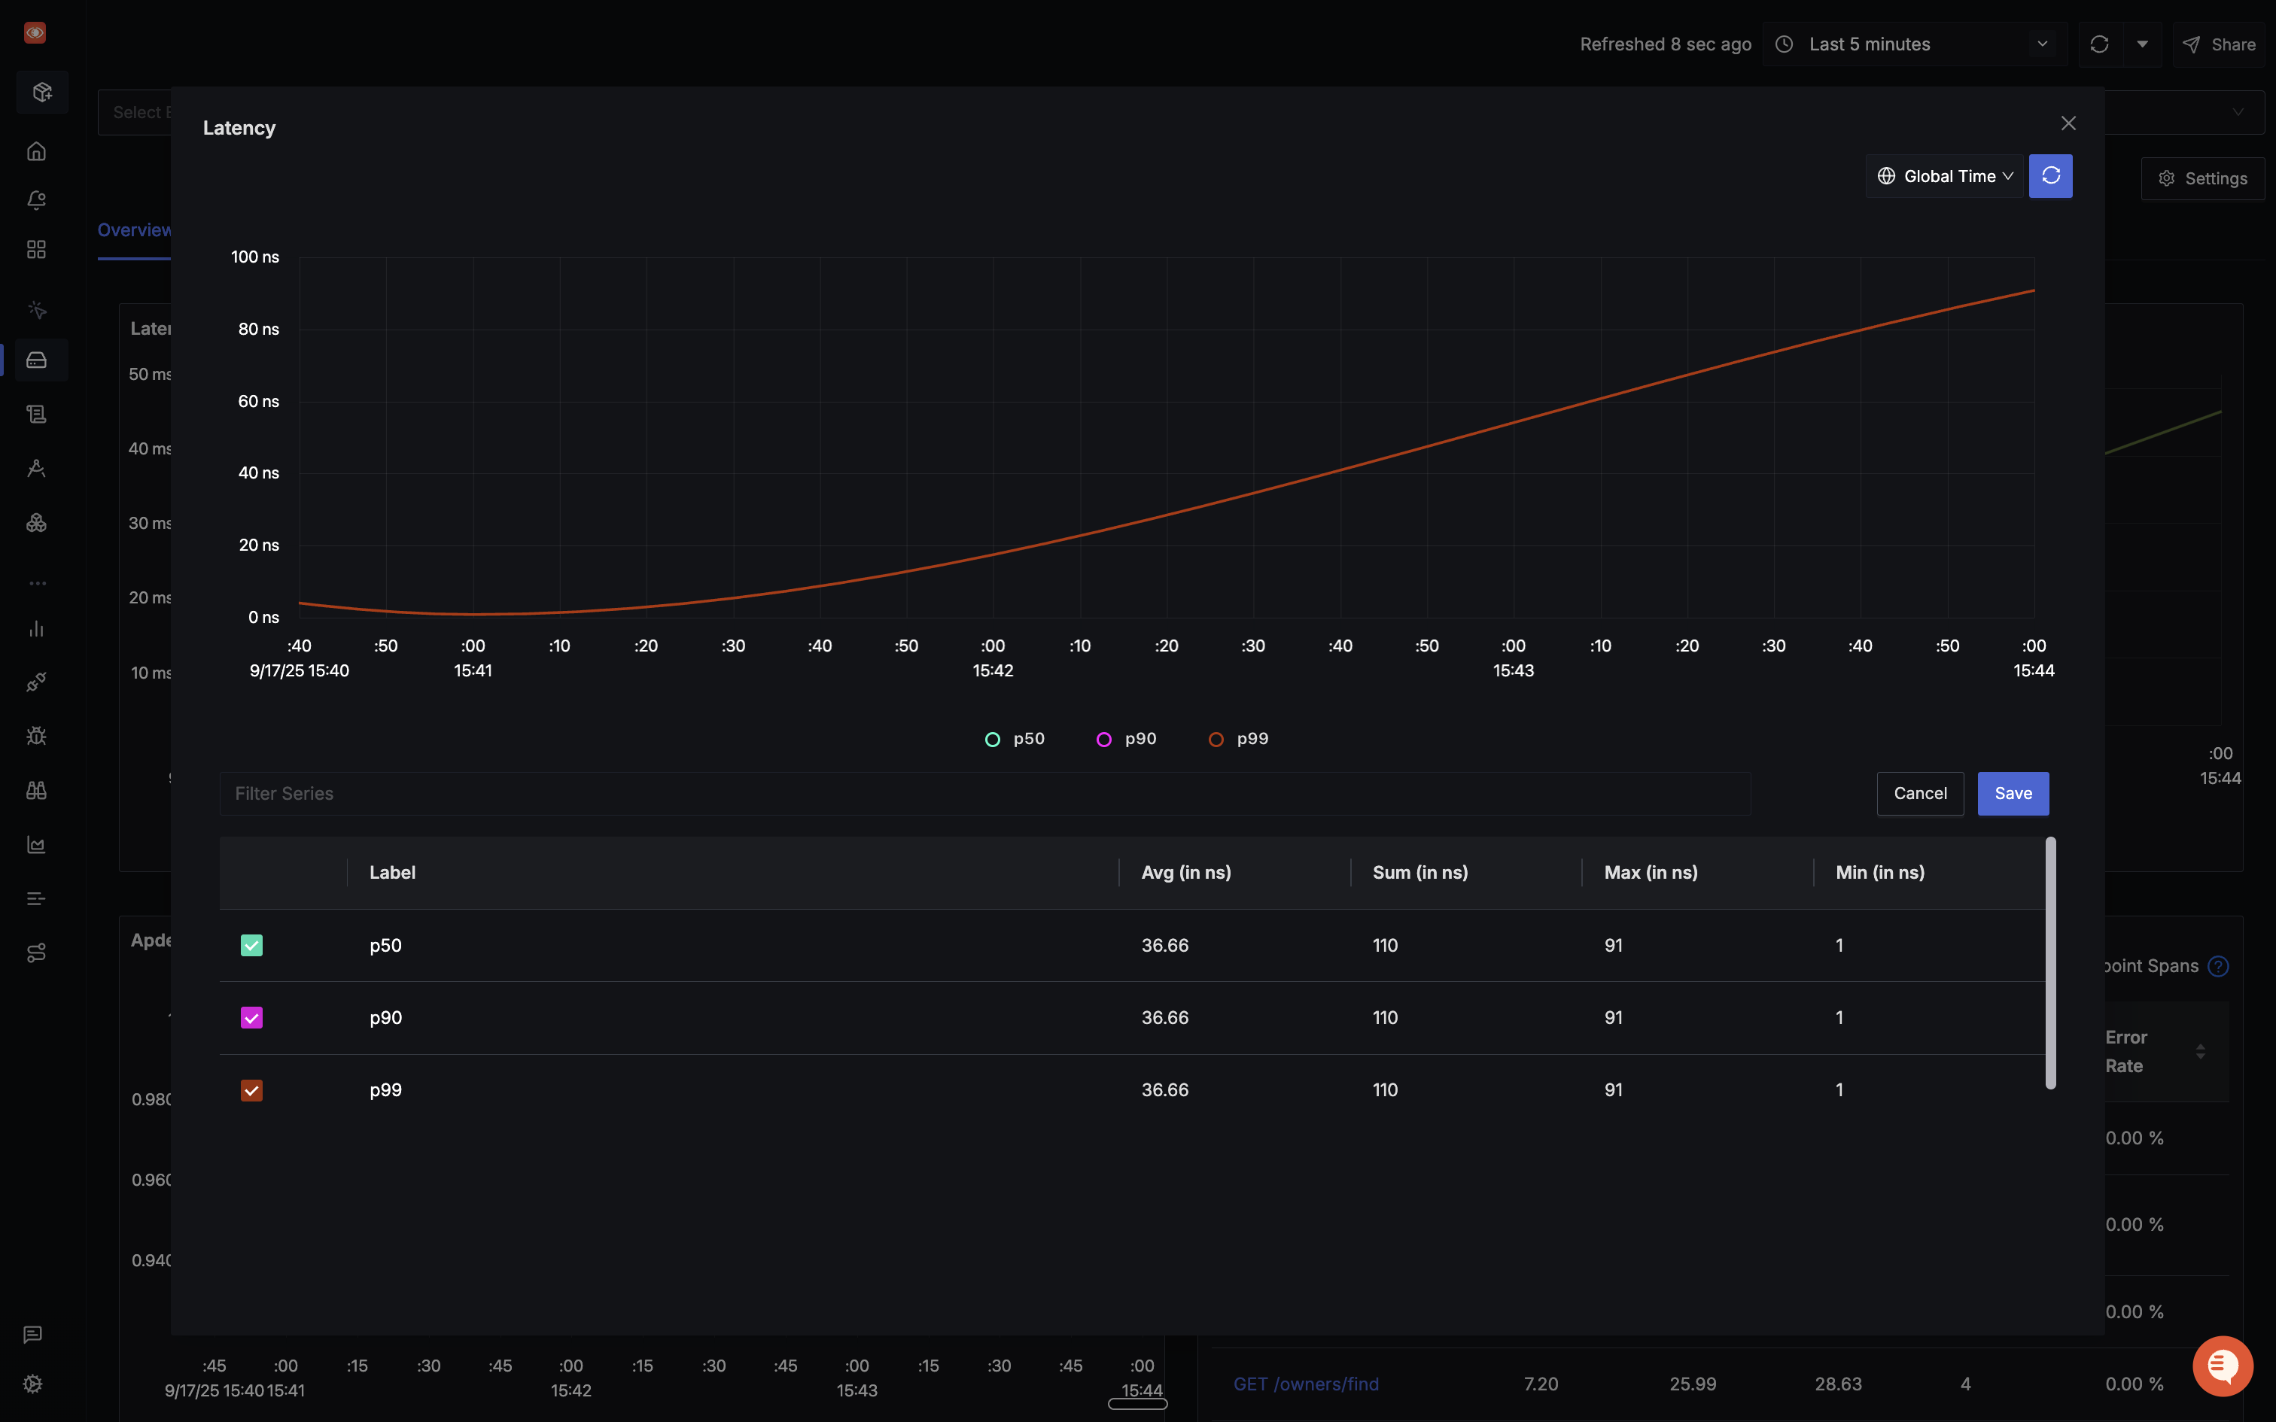Uncheck the p99 series checkbox
The width and height of the screenshot is (2276, 1422).
pos(251,1090)
